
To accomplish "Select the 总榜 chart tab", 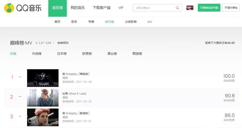I will tap(13, 54).
